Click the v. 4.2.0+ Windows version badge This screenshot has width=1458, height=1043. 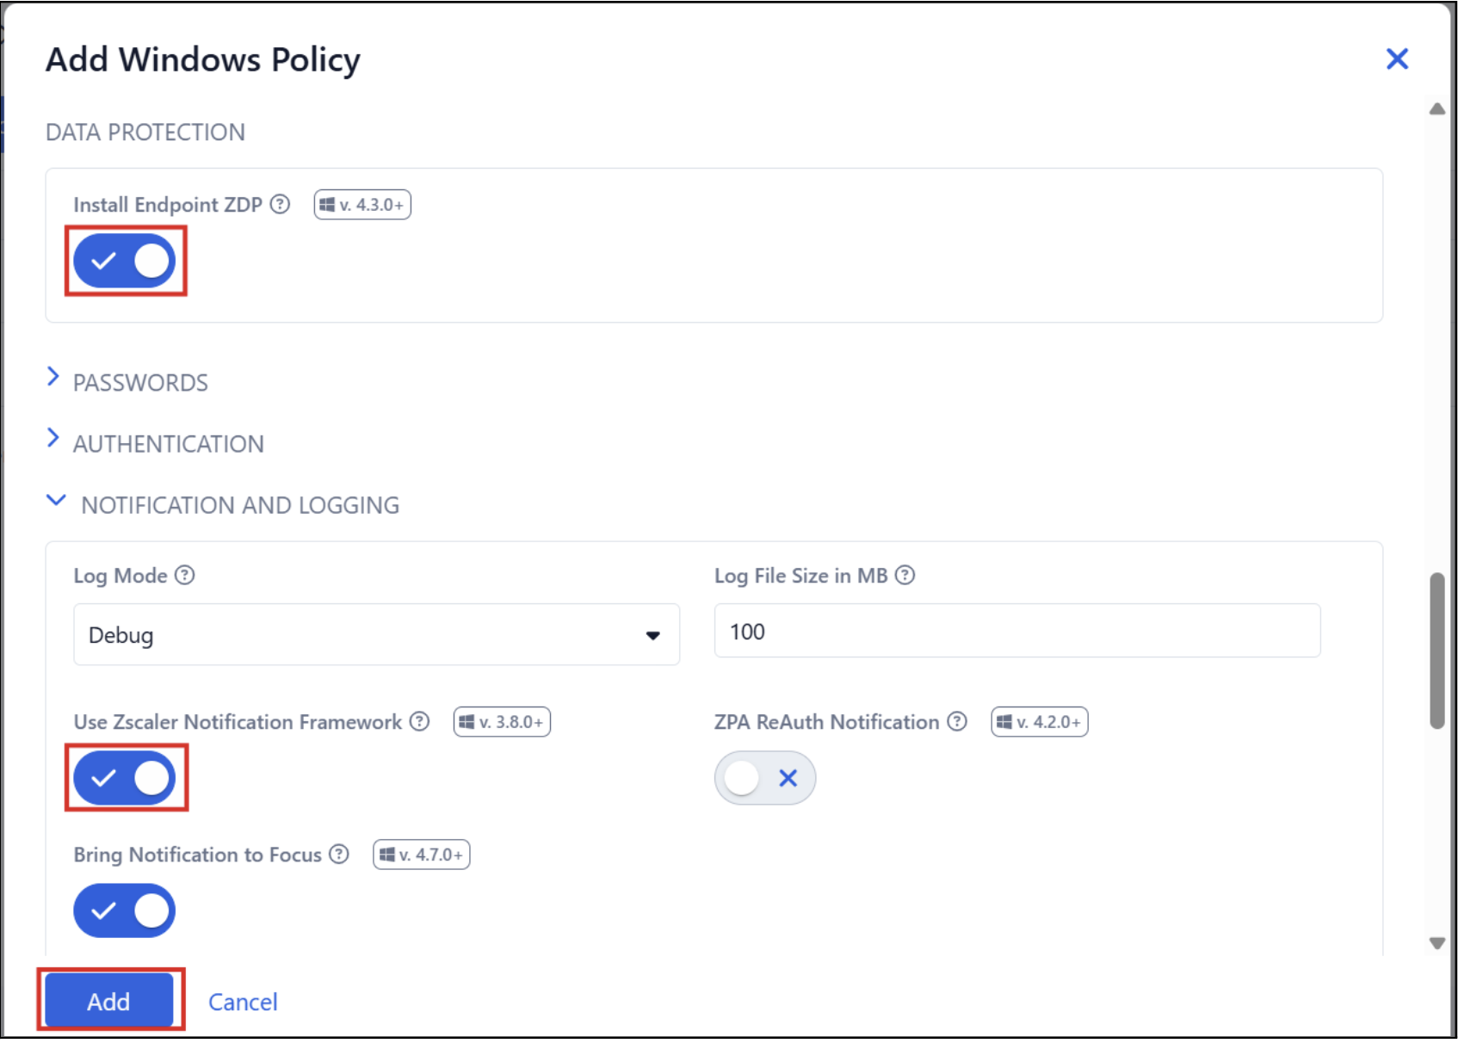(1040, 722)
